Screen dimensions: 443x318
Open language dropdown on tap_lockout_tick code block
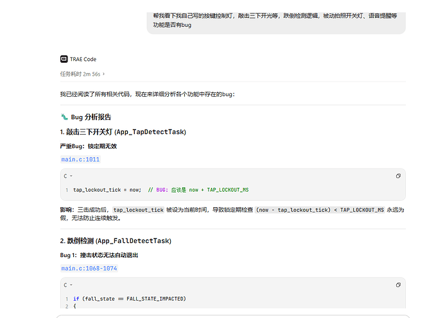point(68,176)
